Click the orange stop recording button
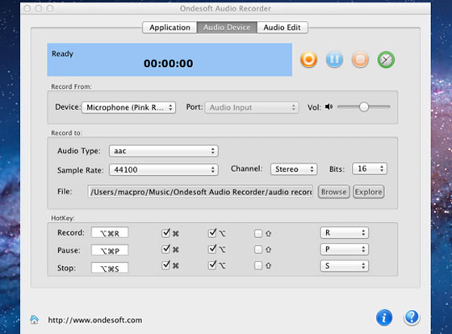 [x=360, y=60]
